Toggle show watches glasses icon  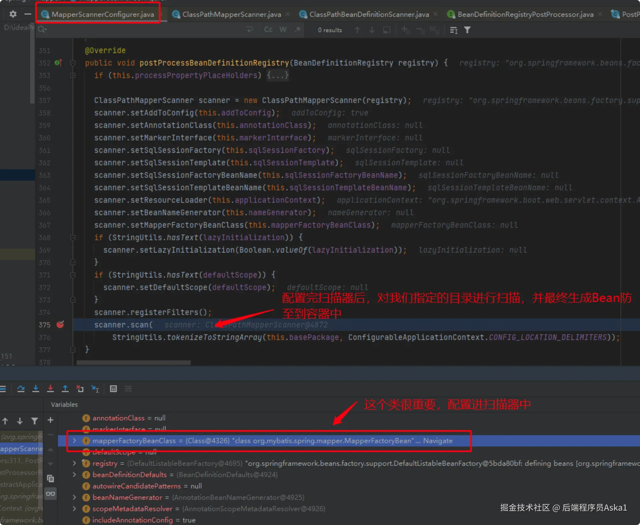tap(50, 494)
